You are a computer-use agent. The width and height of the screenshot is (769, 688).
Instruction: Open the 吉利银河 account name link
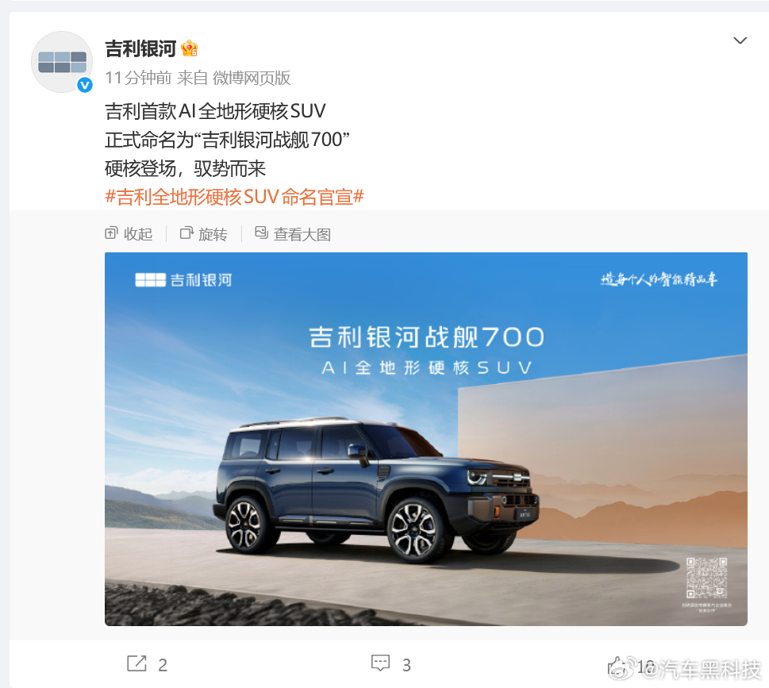click(140, 48)
